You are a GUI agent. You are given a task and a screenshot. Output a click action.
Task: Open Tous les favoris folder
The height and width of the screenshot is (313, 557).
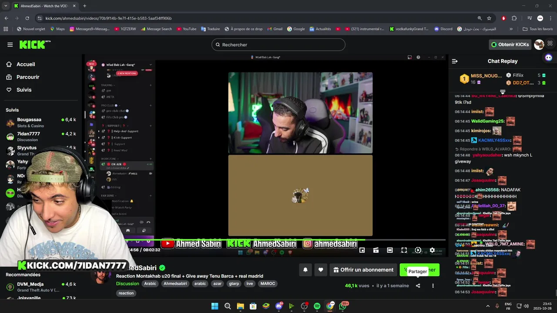coord(538,29)
